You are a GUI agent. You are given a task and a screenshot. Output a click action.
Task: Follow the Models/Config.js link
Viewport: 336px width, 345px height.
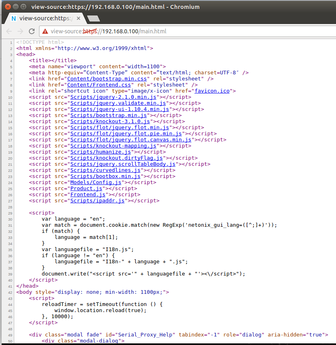coord(92,182)
